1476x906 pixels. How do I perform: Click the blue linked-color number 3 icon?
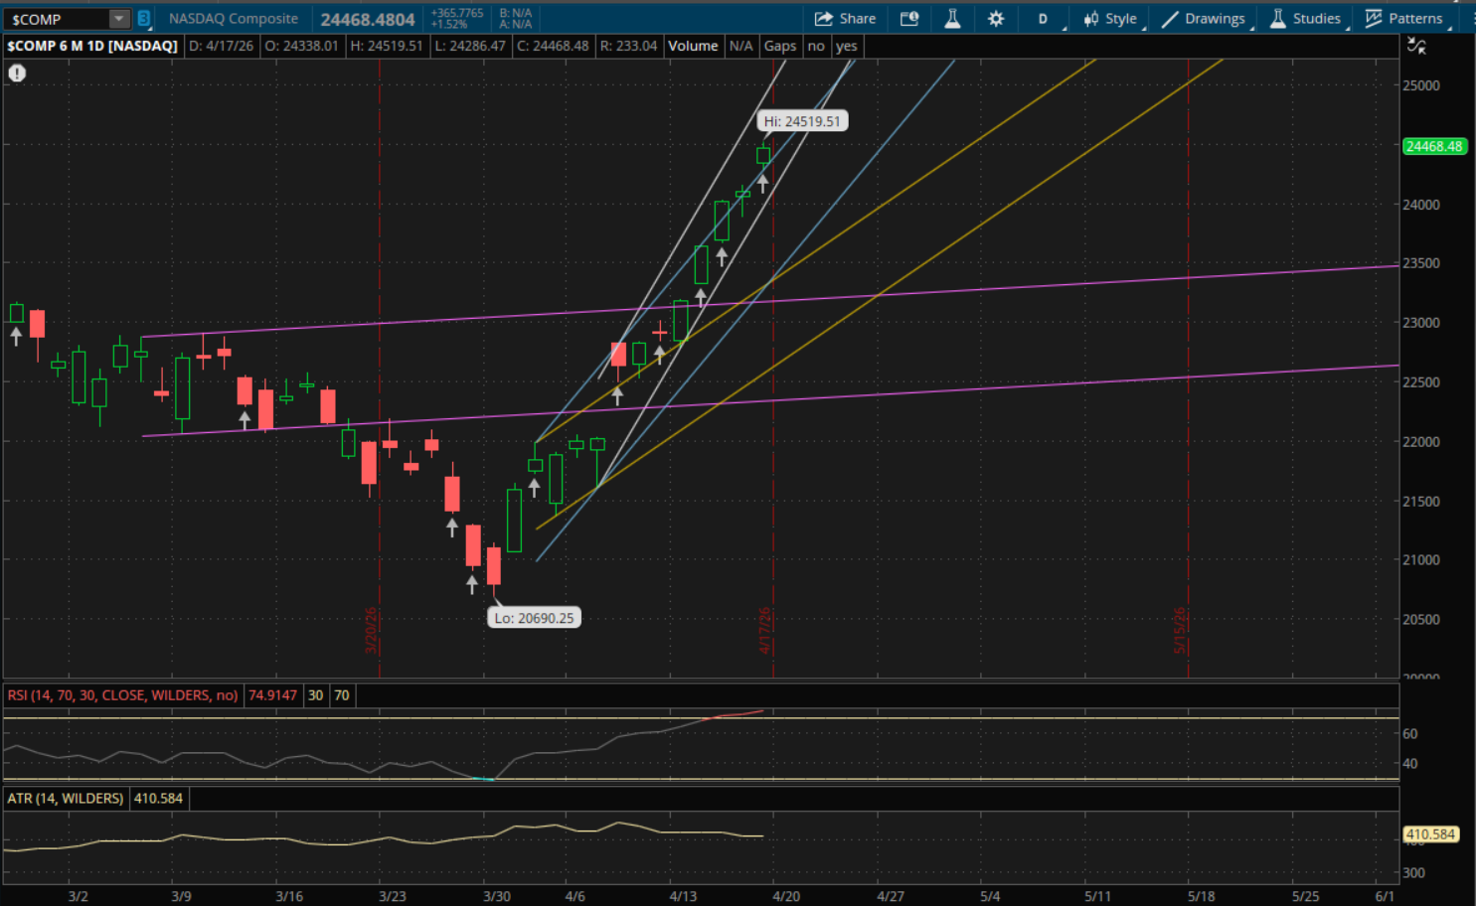click(x=144, y=19)
